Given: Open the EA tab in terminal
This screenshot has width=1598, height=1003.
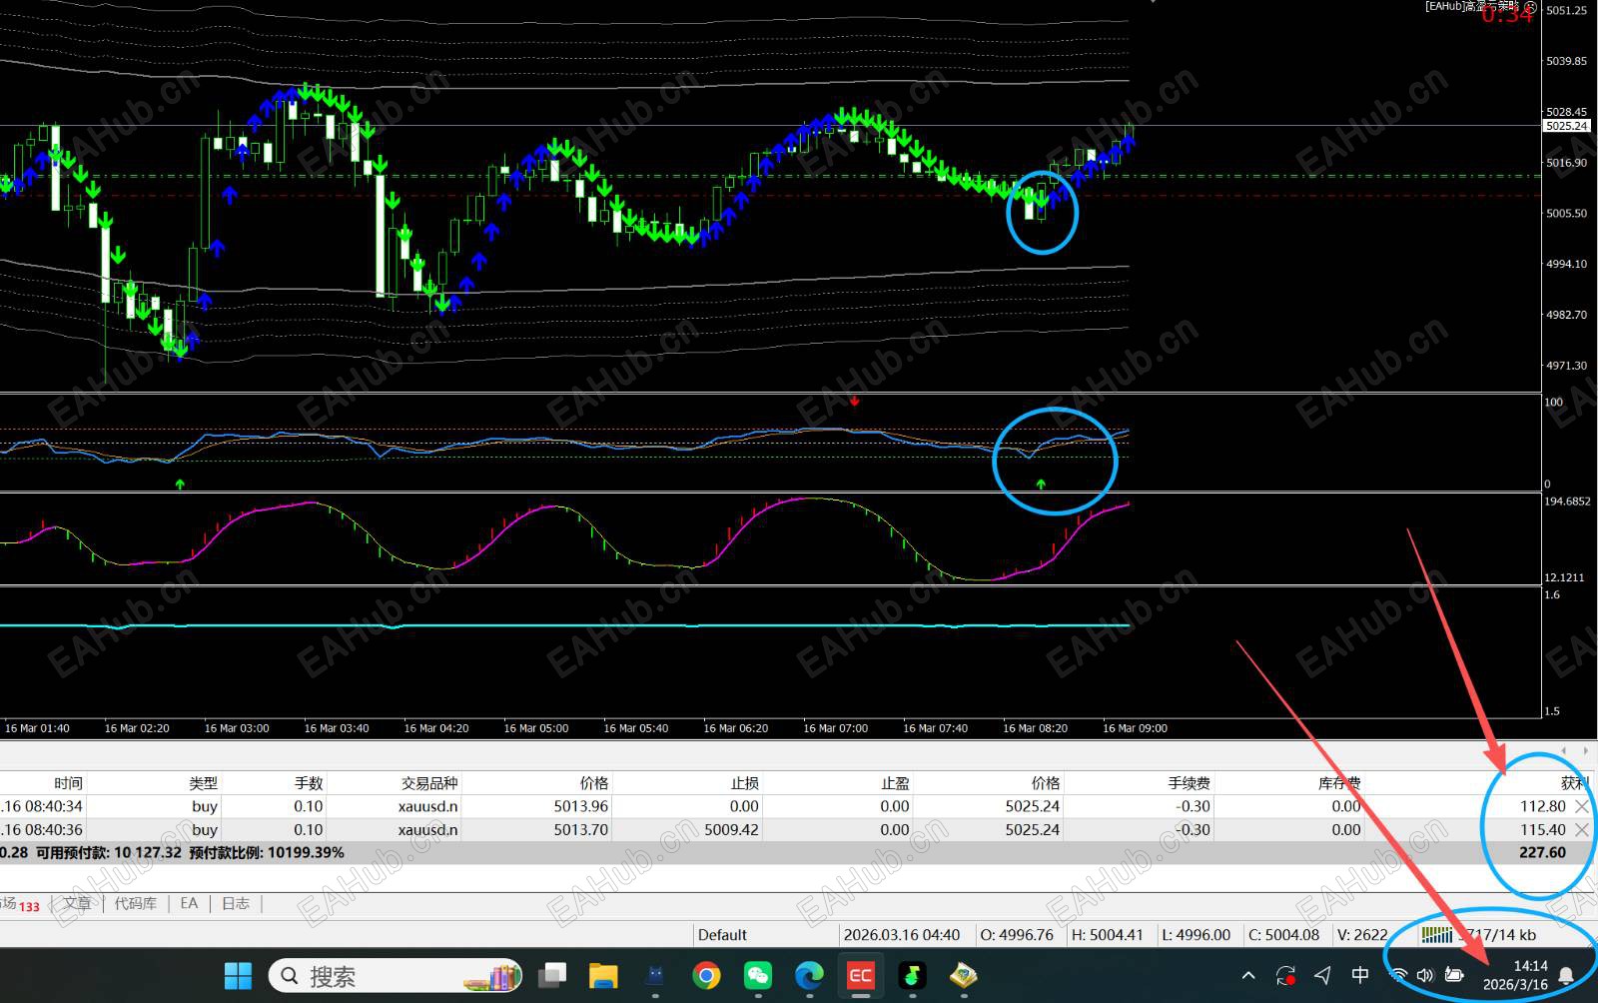Looking at the screenshot, I should [189, 903].
